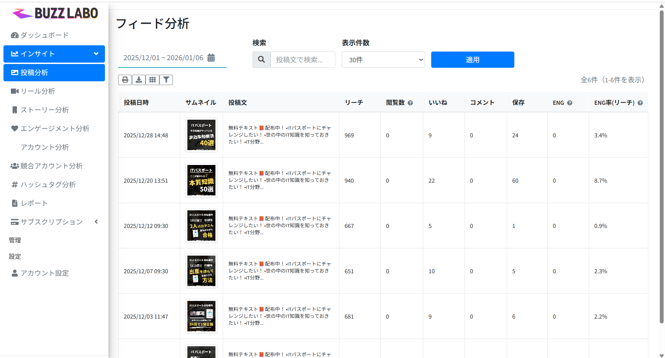Open ダッシュボード link in the sidebar
Viewport: 665px width, 358px height.
[44, 35]
